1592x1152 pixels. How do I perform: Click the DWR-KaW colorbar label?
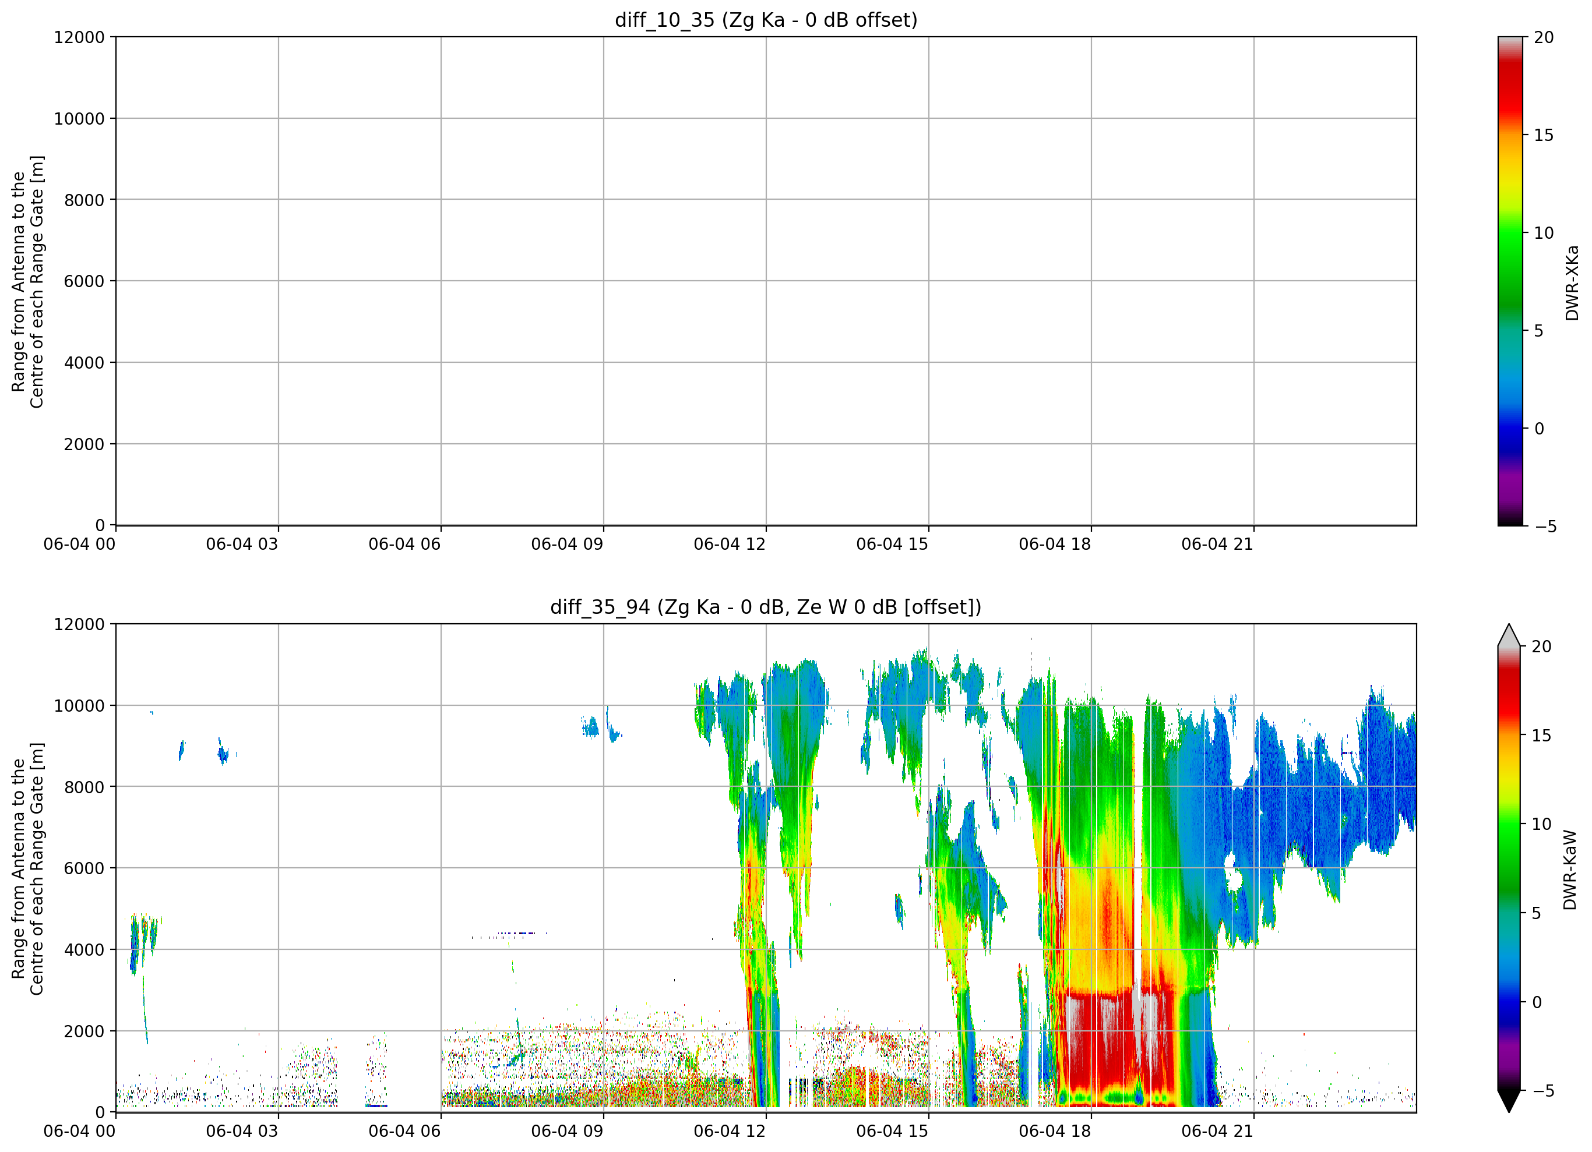(x=1570, y=870)
